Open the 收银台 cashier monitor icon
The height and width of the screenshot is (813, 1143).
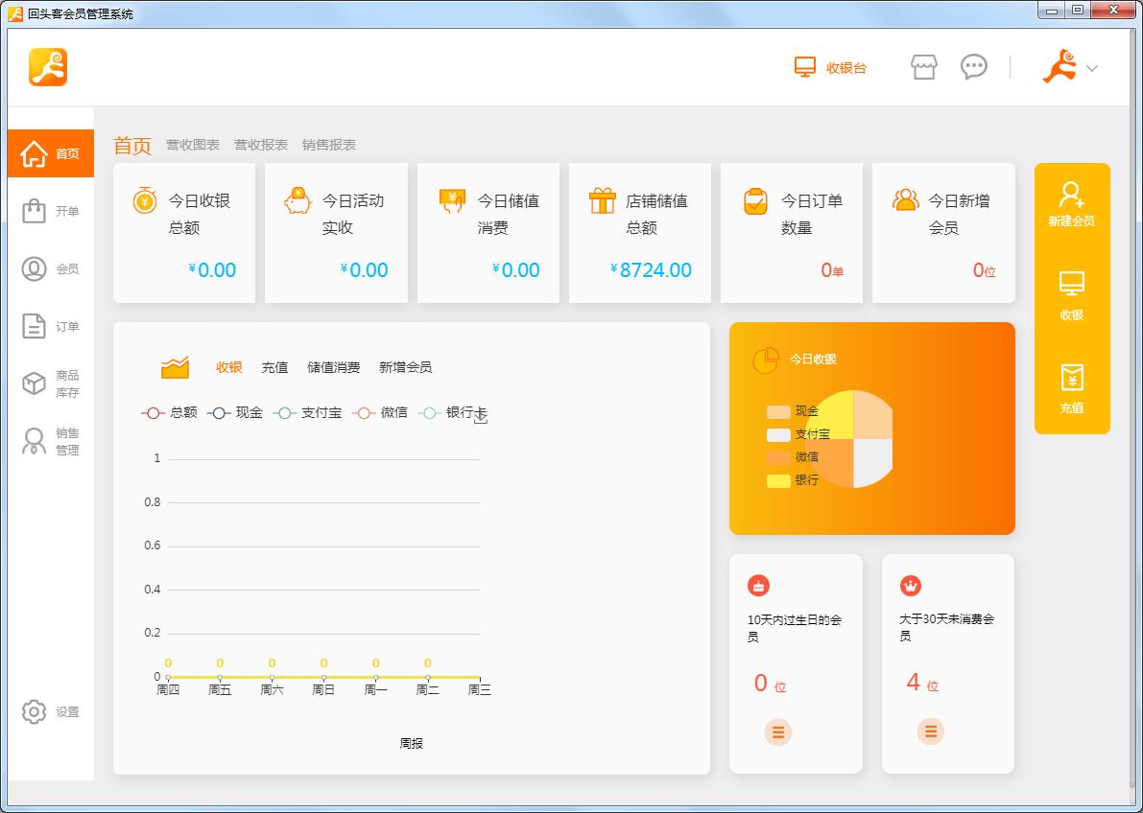coord(805,68)
